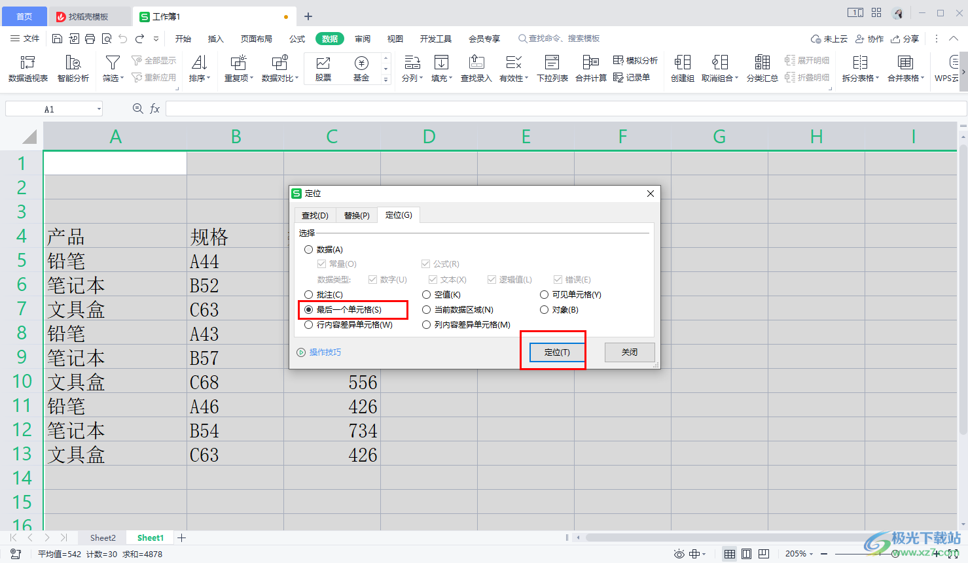
Task: Open Merge Tables (合并表格) tool
Action: click(x=906, y=69)
